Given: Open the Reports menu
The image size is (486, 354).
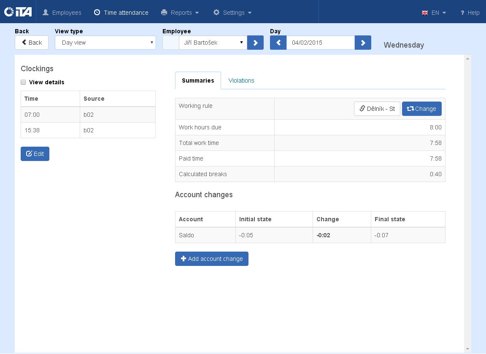Looking at the screenshot, I should [180, 13].
